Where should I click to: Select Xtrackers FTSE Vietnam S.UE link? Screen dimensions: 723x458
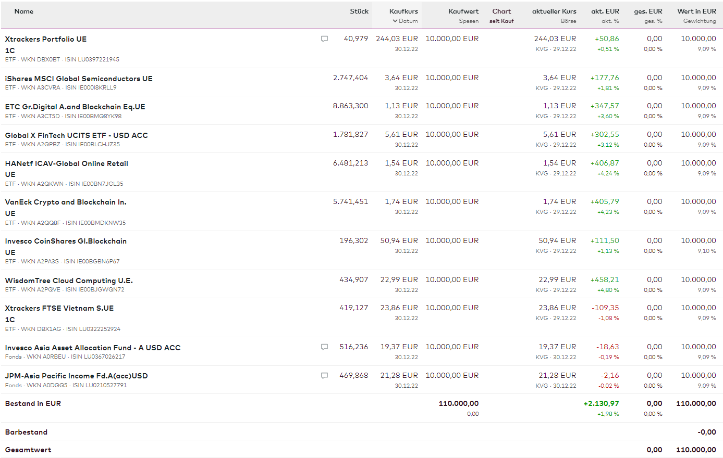click(59, 308)
